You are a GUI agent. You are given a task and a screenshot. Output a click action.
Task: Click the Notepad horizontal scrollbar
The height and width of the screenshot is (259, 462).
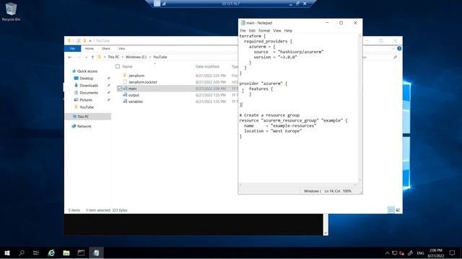tap(298, 185)
